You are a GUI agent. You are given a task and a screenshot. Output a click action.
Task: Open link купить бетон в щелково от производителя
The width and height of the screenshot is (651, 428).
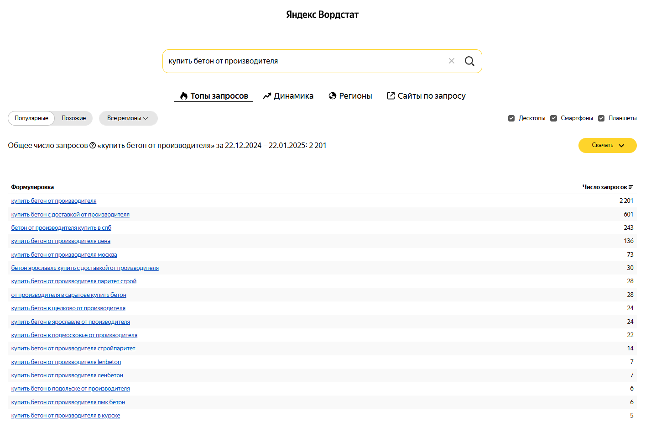(x=68, y=308)
